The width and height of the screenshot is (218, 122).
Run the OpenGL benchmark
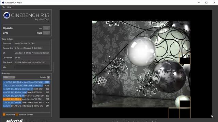pos(46,28)
